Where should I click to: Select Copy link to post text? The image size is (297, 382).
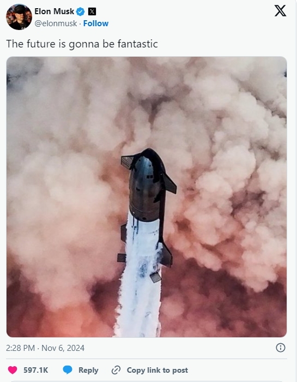click(157, 370)
